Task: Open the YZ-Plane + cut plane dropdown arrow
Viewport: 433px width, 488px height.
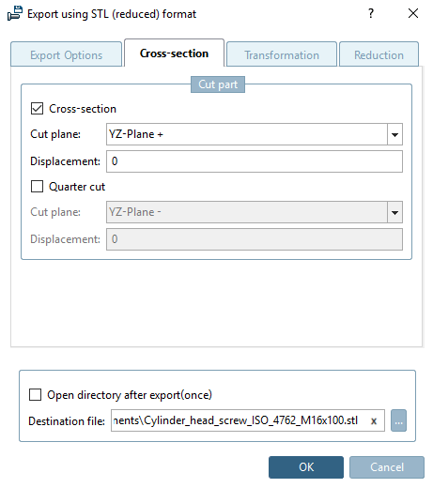Action: pos(394,134)
